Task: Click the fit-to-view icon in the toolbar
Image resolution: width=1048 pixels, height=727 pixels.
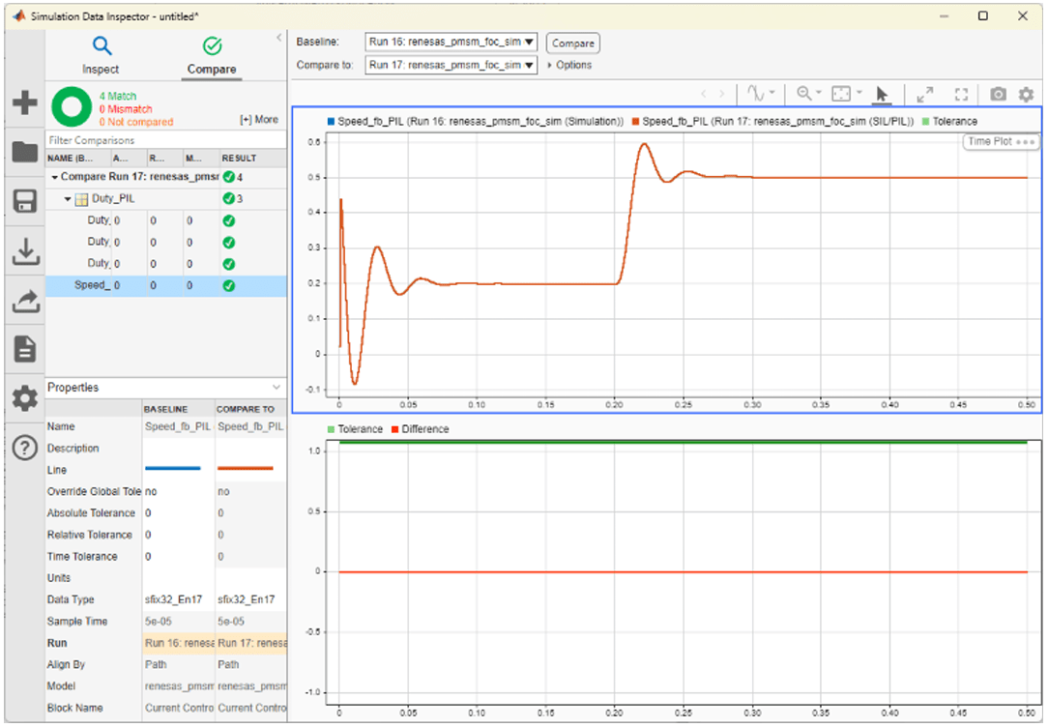Action: coord(839,94)
